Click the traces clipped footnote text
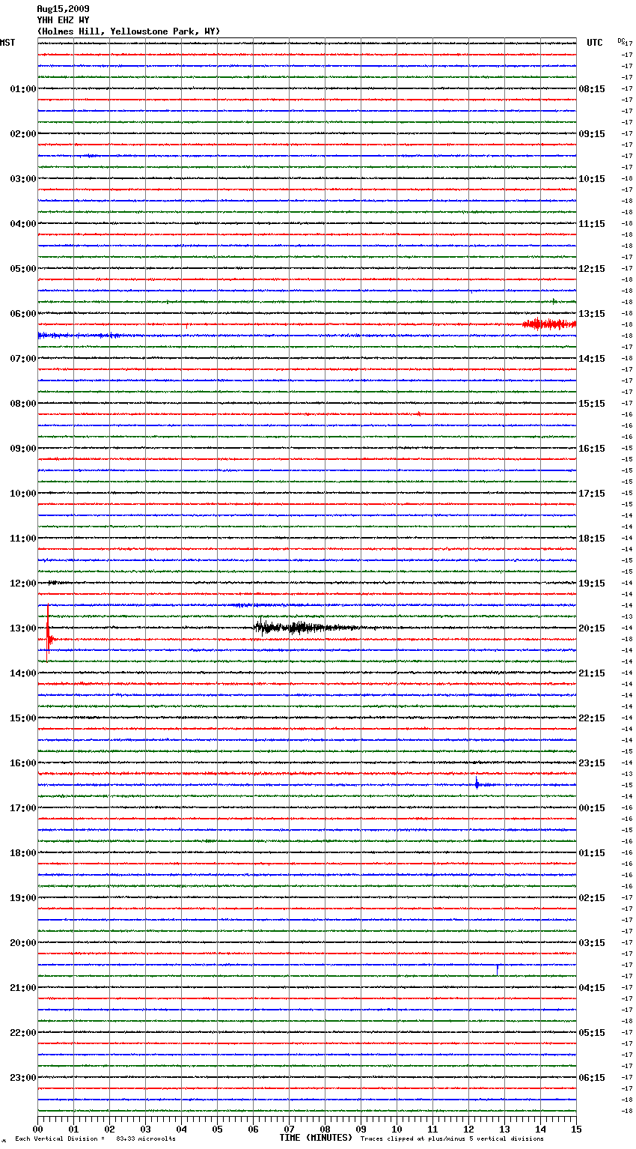The width and height of the screenshot is (636, 1149). point(452,1139)
